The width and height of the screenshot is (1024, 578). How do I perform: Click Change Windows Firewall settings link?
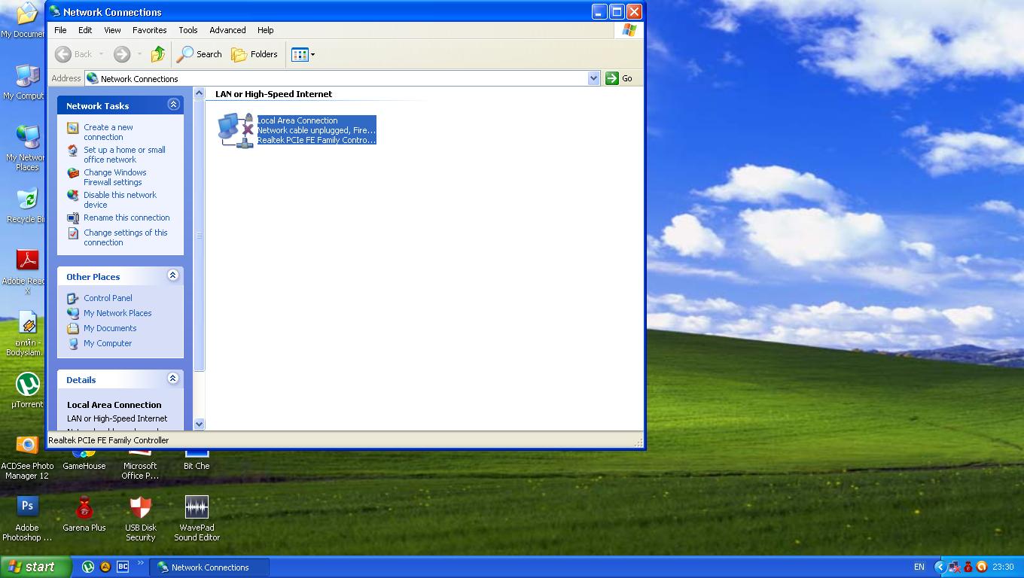pos(114,178)
